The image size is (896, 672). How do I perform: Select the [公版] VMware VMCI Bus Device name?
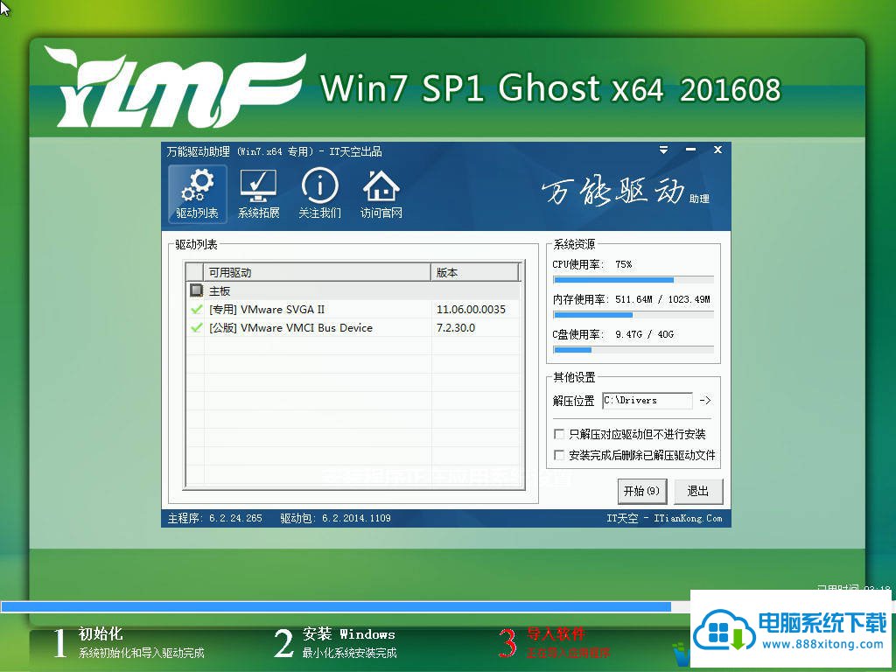(x=290, y=327)
